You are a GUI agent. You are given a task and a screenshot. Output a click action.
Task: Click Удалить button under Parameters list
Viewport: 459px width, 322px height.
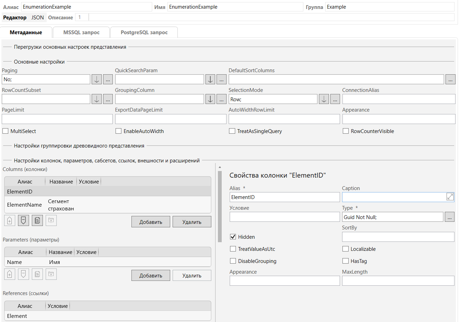[x=192, y=276]
